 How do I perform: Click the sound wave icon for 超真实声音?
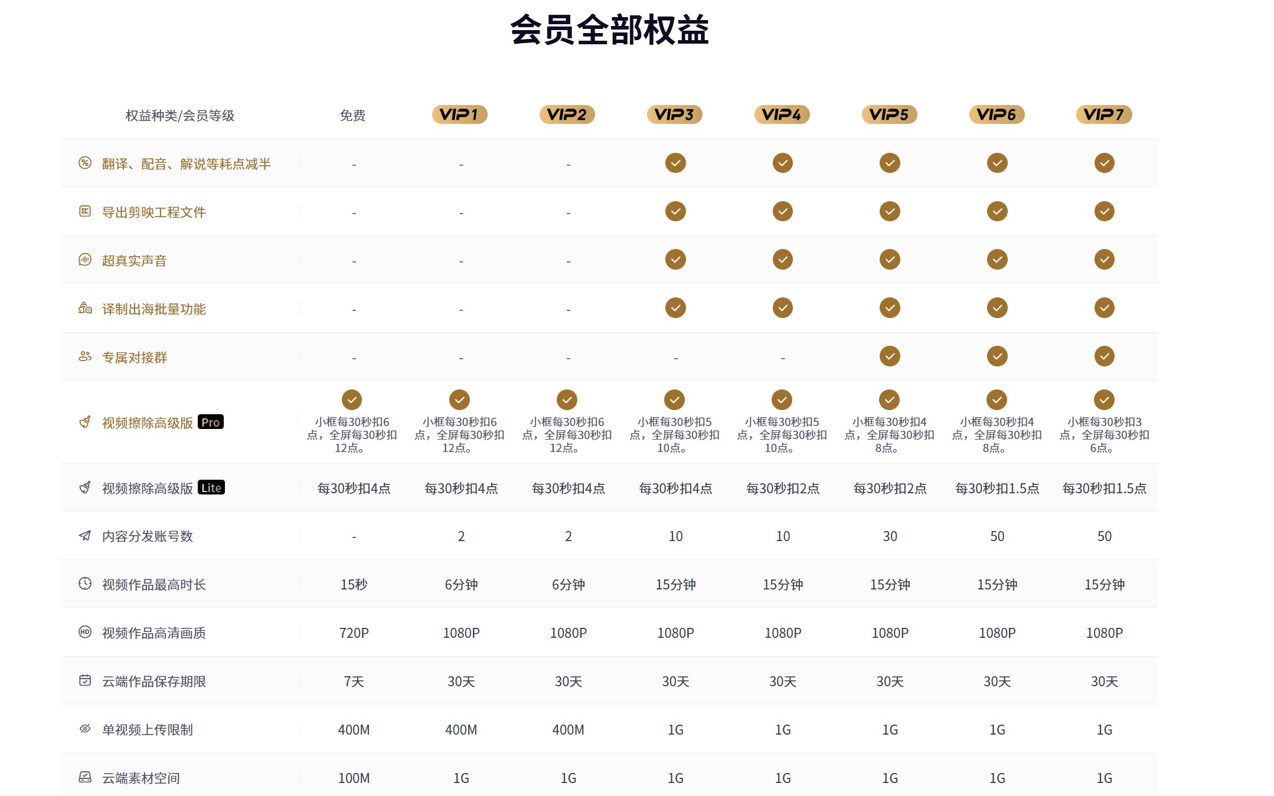point(84,260)
